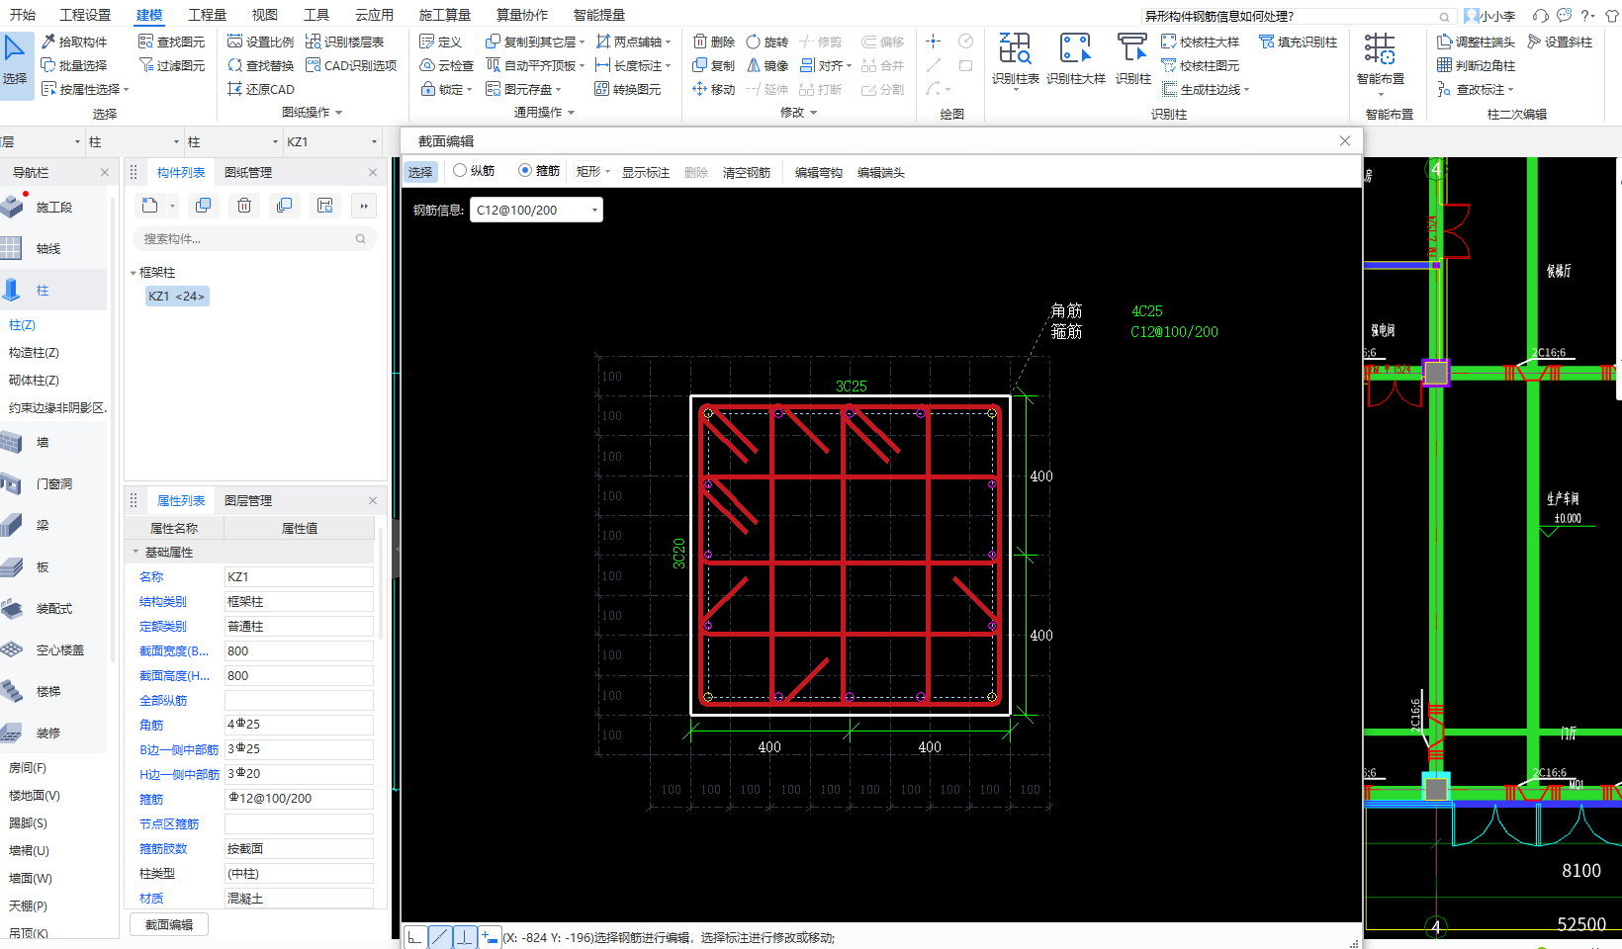Screen dimensions: 1622x949
Task: Click the 柱 column icon in the navigation bar
Action: [12, 290]
